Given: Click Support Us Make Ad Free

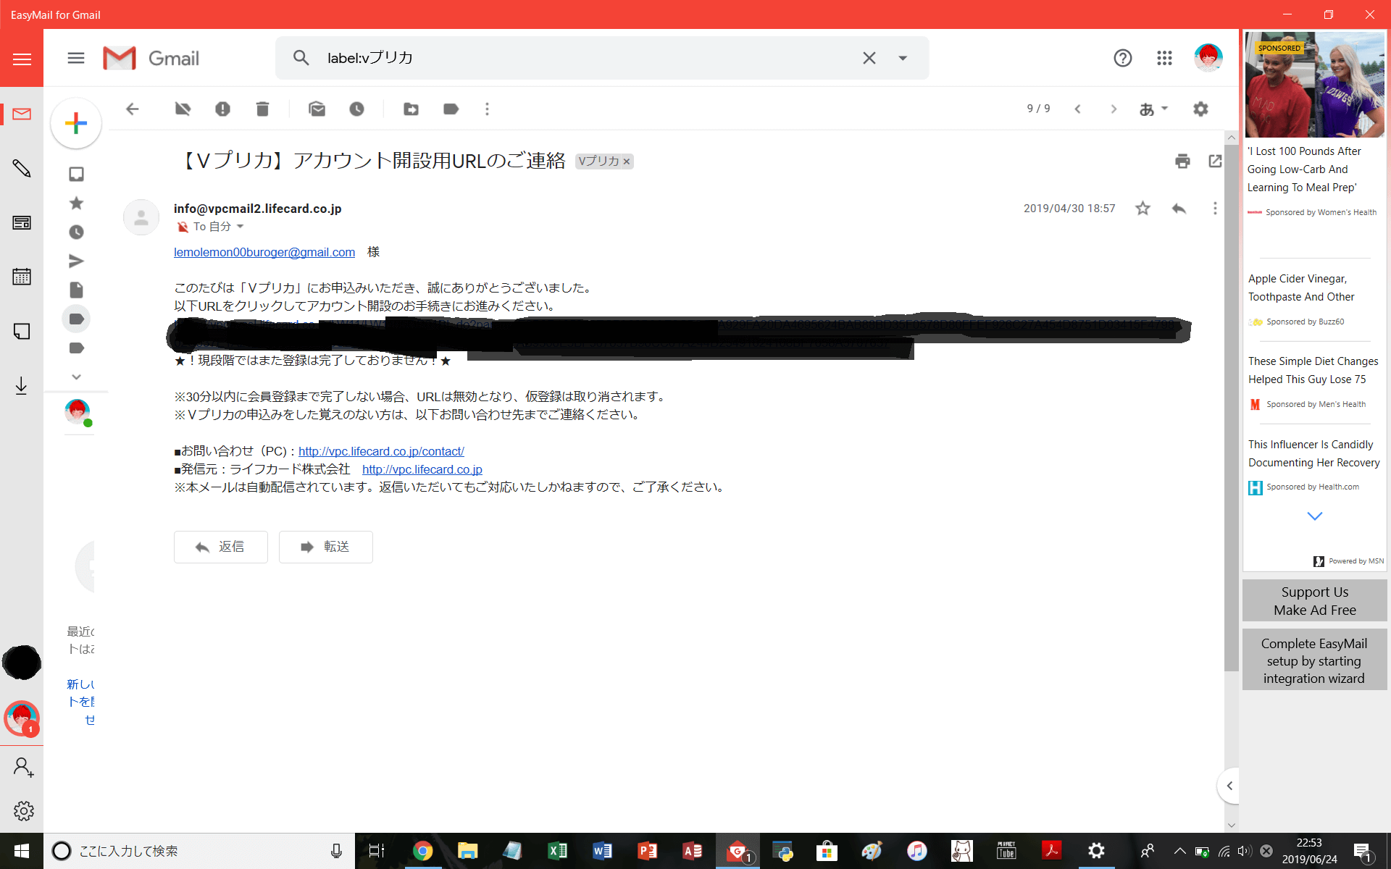Looking at the screenshot, I should tap(1314, 600).
